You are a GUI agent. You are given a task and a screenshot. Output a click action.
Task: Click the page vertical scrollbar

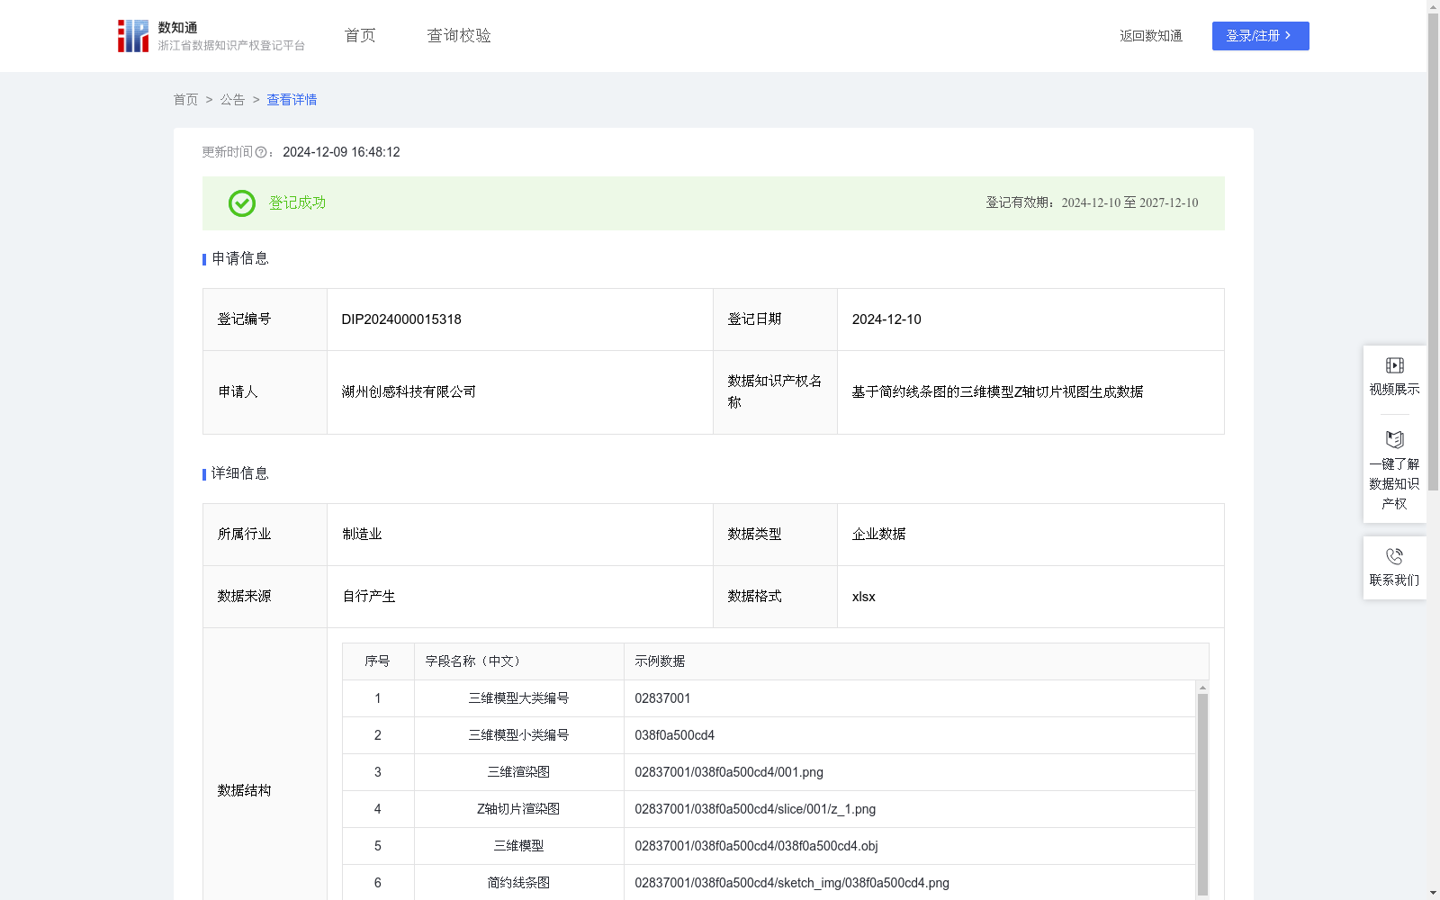[1433, 252]
